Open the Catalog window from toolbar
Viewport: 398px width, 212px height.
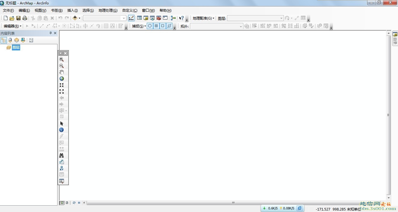click(x=146, y=18)
